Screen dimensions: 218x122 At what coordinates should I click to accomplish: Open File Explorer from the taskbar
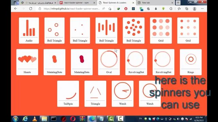44,119
